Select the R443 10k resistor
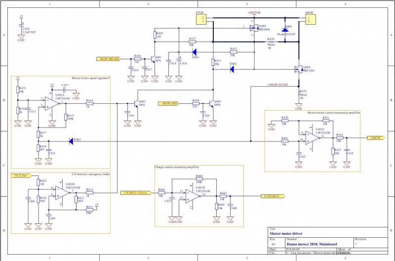Image resolution: width=395 pixels, height=261 pixels. [223, 196]
